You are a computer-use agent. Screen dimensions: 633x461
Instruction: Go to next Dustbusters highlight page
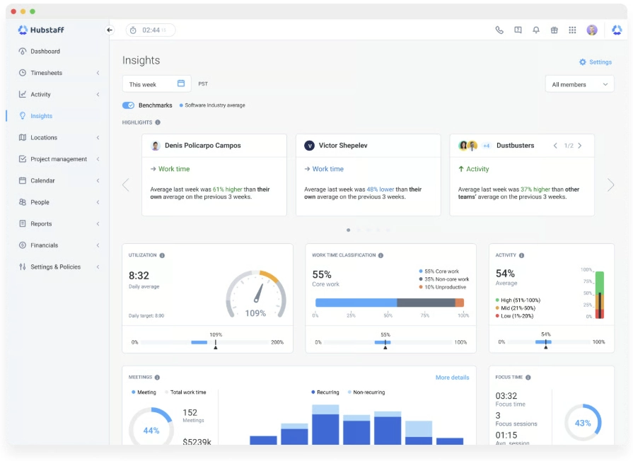pyautogui.click(x=580, y=146)
